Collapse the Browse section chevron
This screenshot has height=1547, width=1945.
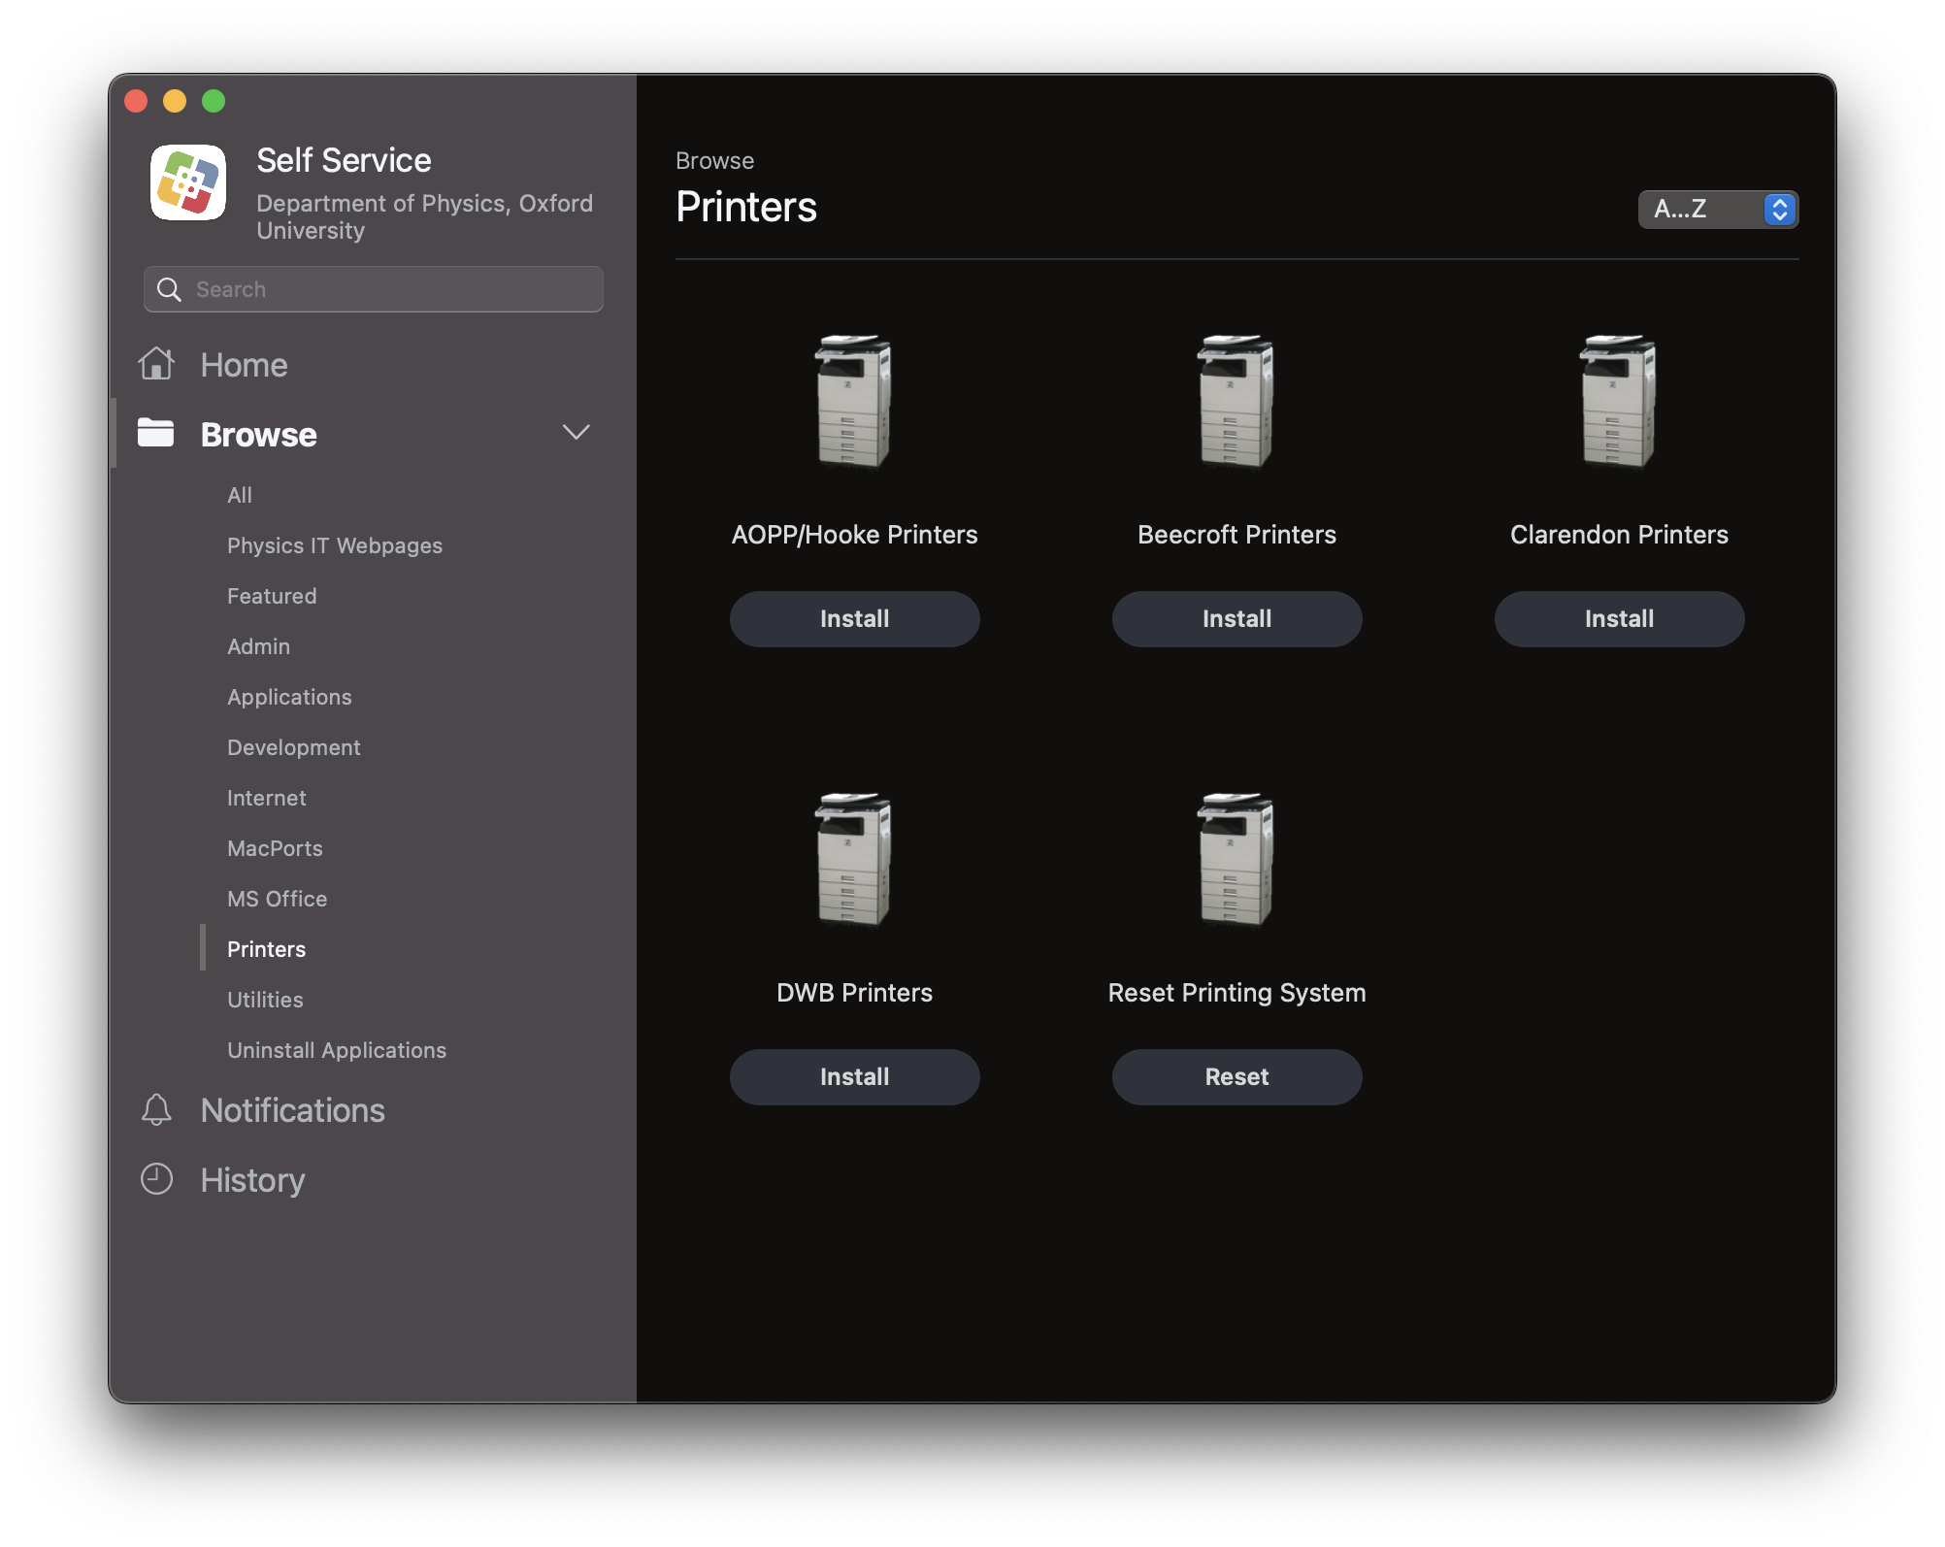tap(576, 433)
